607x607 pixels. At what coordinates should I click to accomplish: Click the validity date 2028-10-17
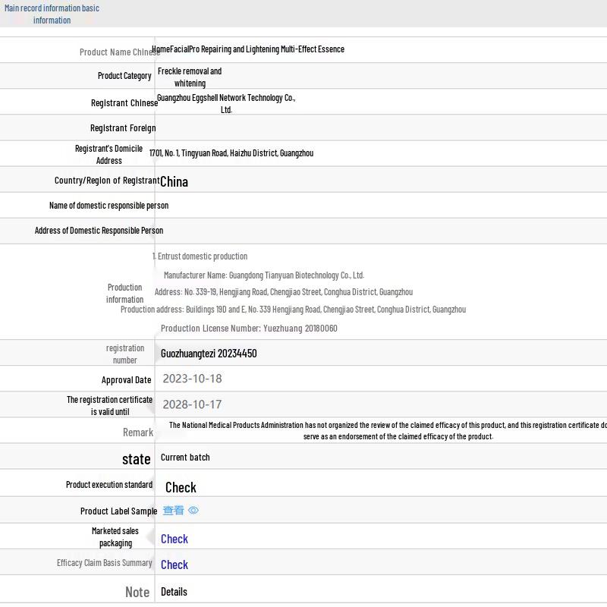click(192, 404)
